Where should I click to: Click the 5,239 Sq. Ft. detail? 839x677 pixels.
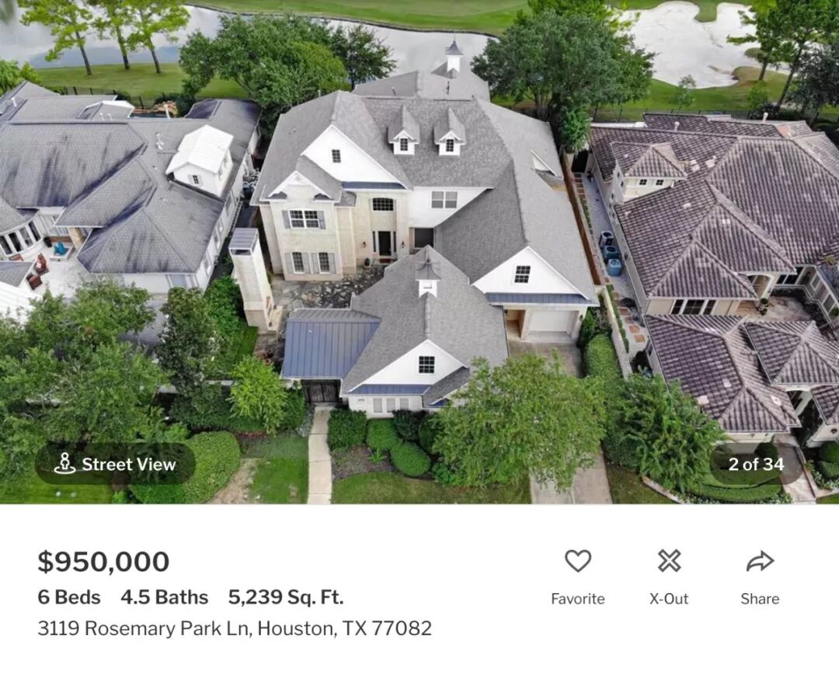286,597
